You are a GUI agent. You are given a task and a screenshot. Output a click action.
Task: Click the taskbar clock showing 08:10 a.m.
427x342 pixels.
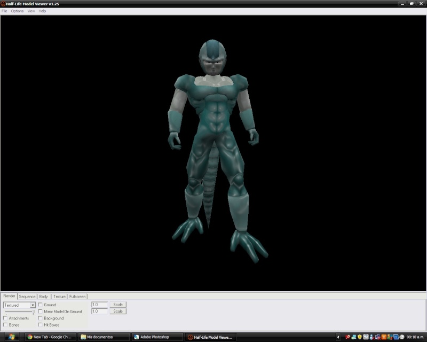tap(416, 337)
